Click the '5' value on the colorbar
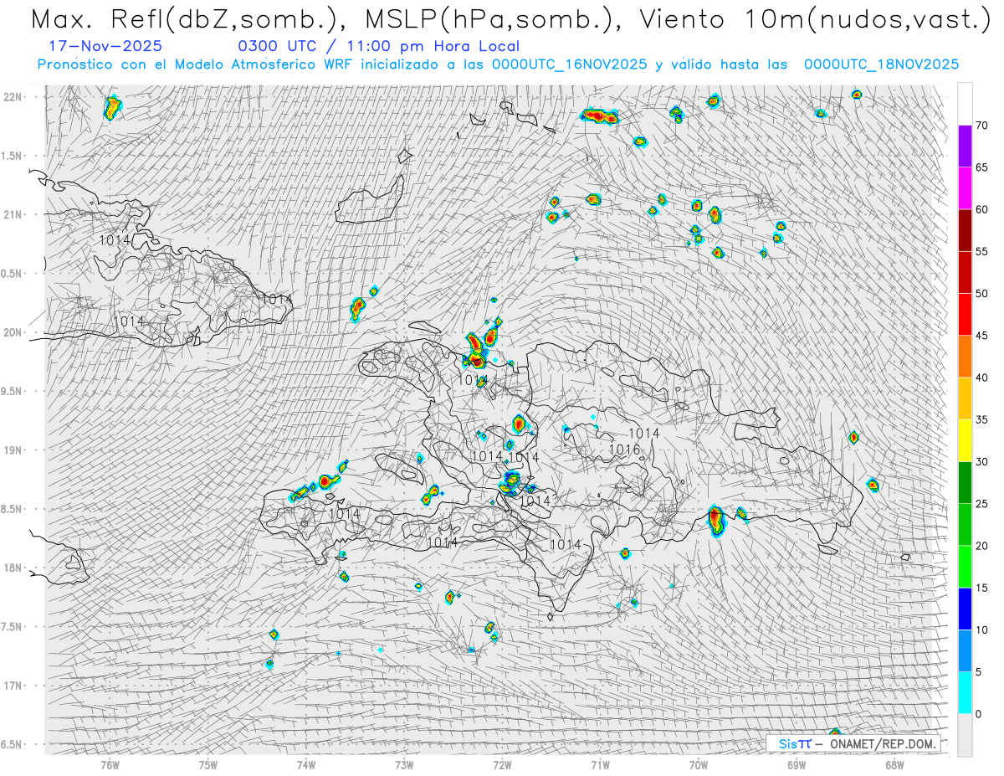This screenshot has height=776, width=1004. pos(978,671)
